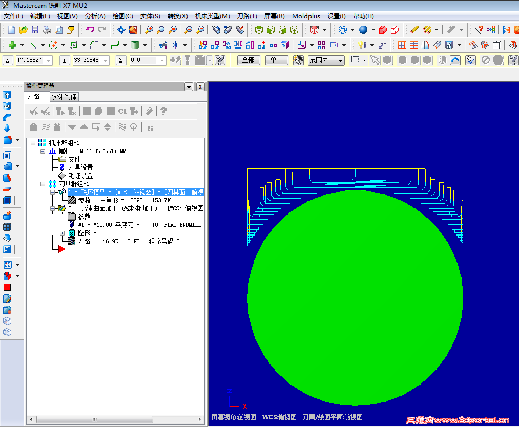The width and height of the screenshot is (519, 427).
Task: Open a file with the folder icon
Action: coord(23,30)
